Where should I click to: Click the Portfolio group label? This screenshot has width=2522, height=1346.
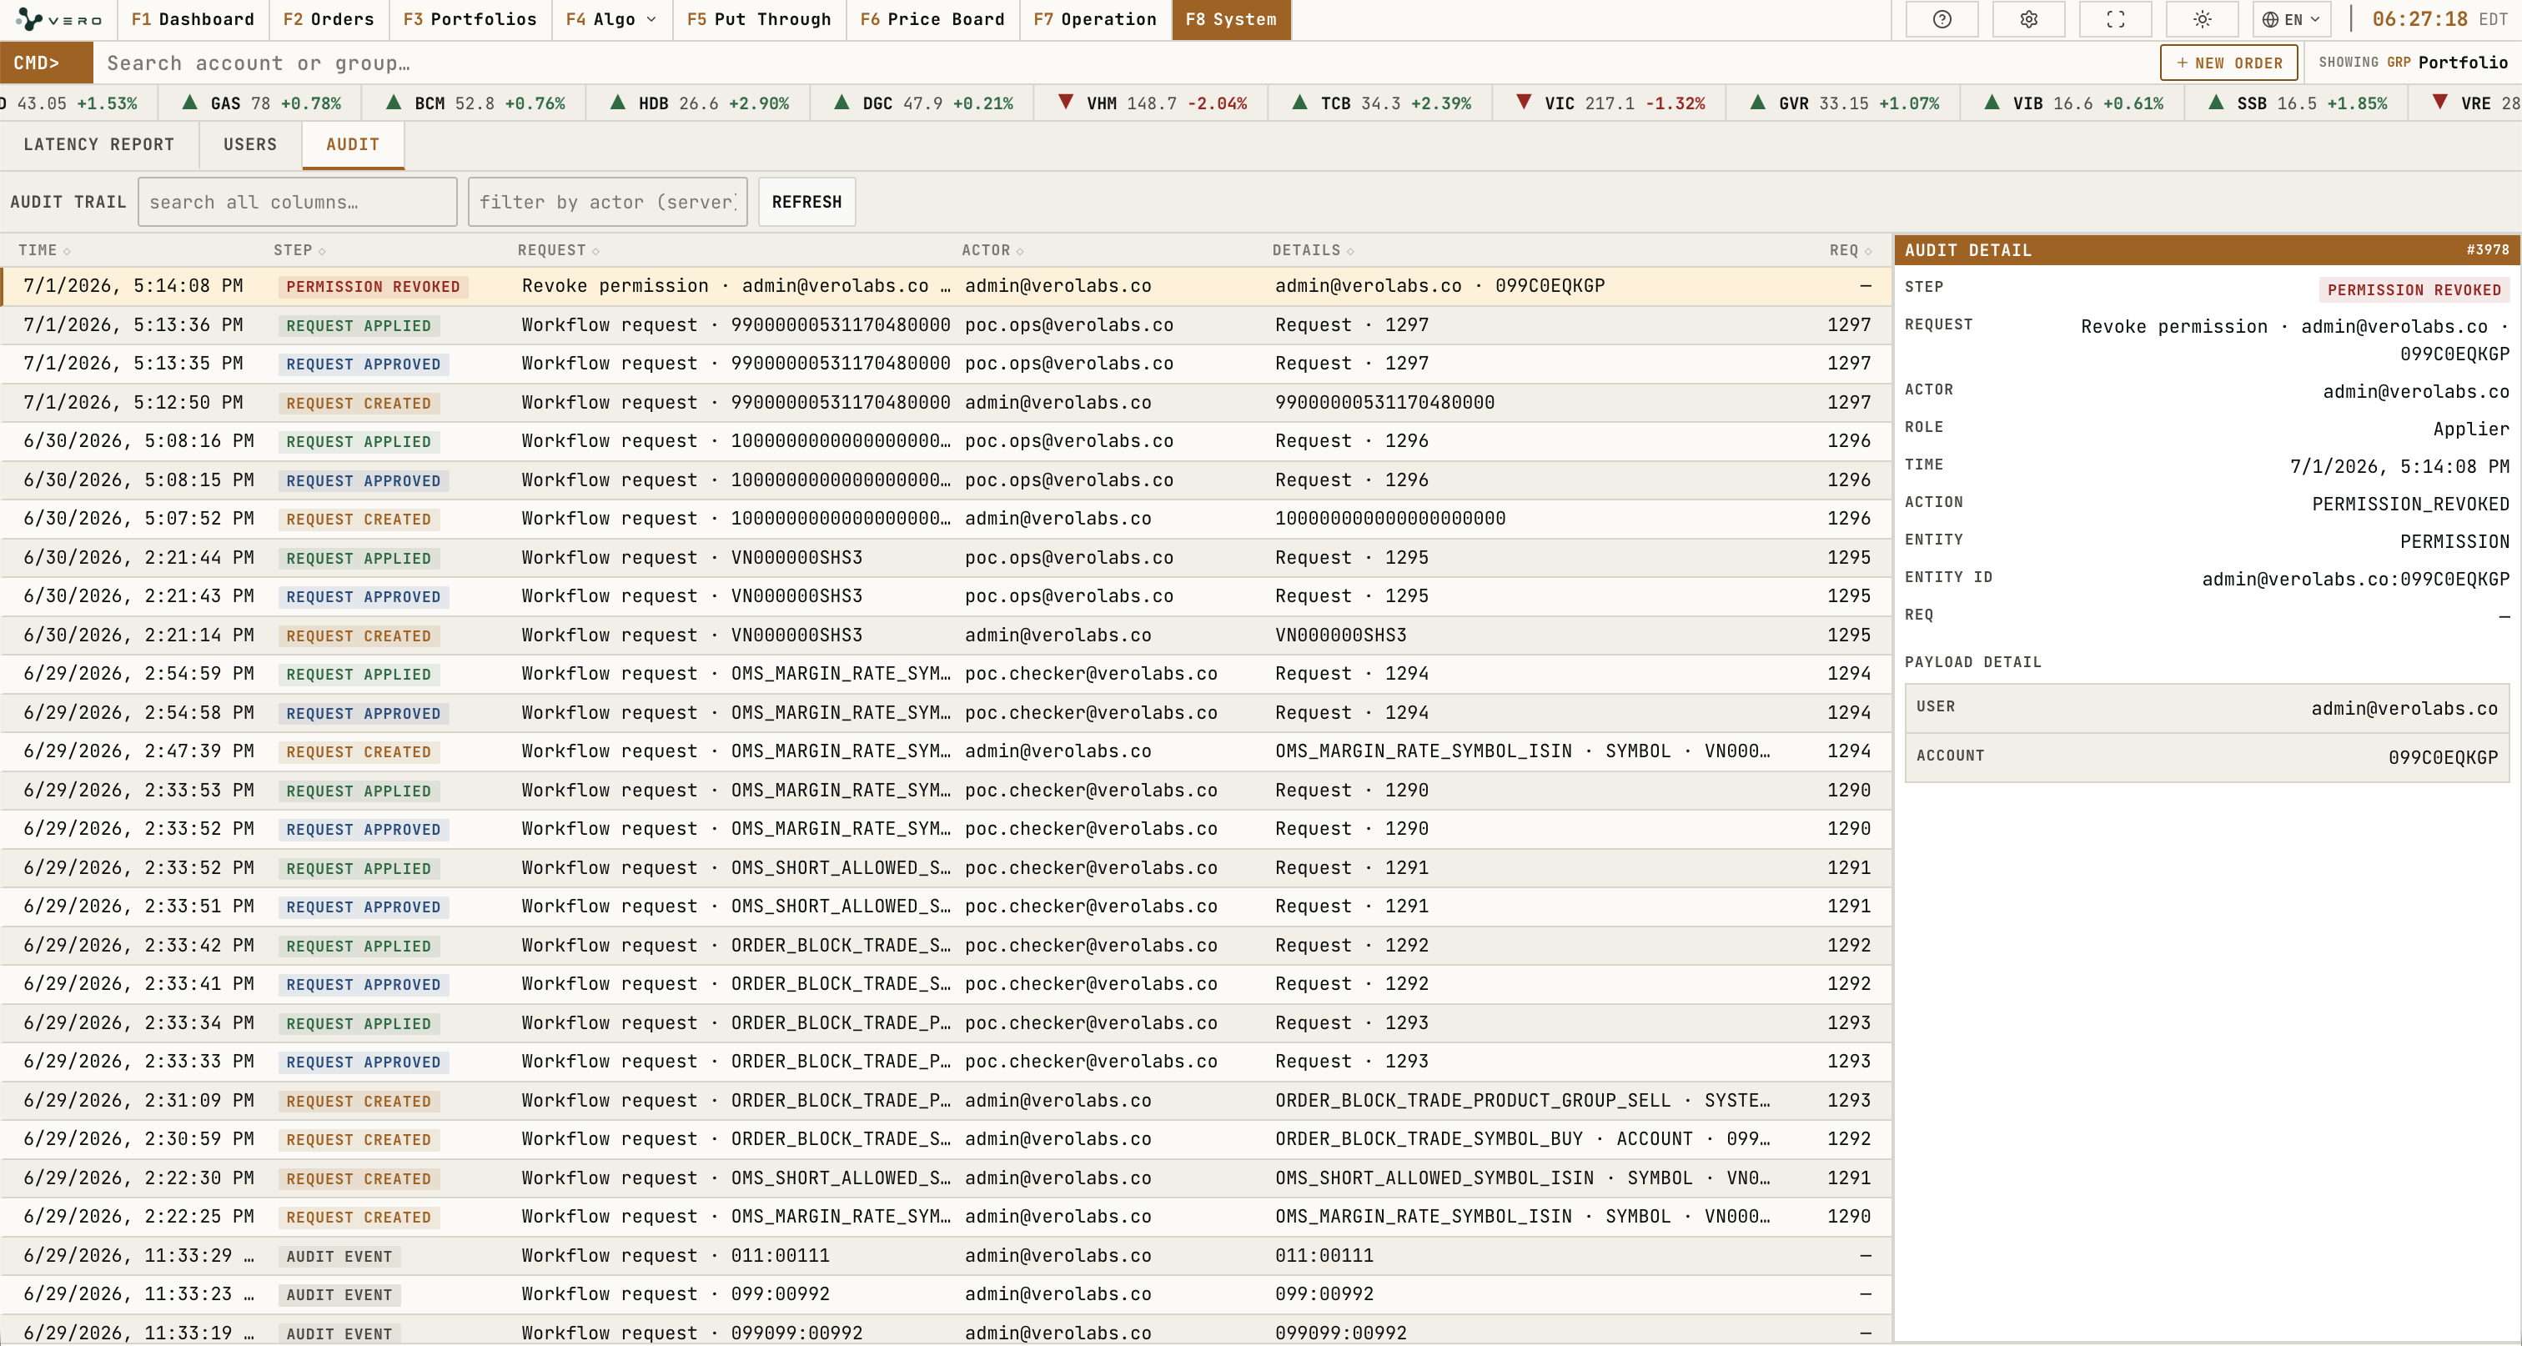(x=2462, y=63)
